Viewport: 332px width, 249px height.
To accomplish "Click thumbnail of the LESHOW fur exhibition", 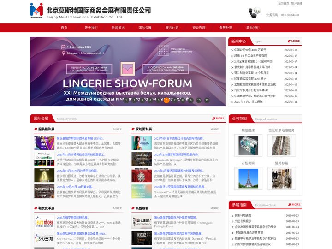I will click(44, 143).
